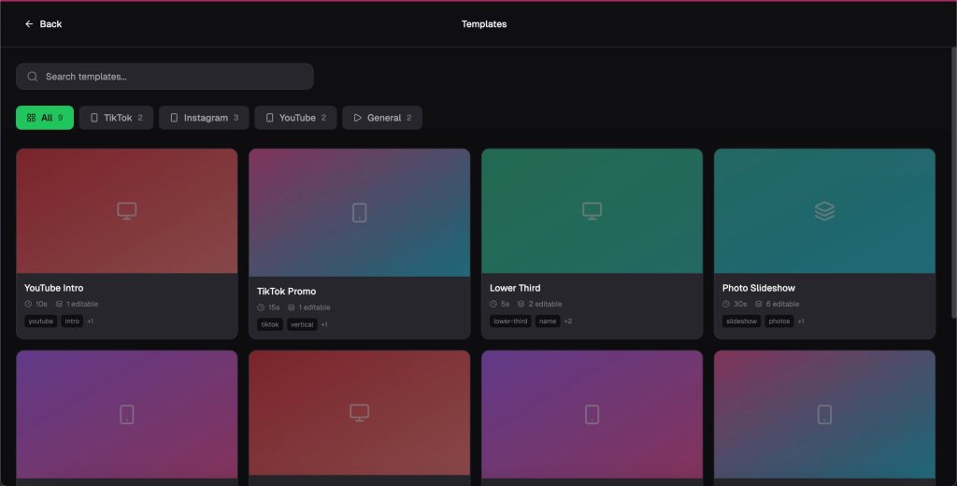Click monitor icon on Lower Third card

[x=592, y=210]
